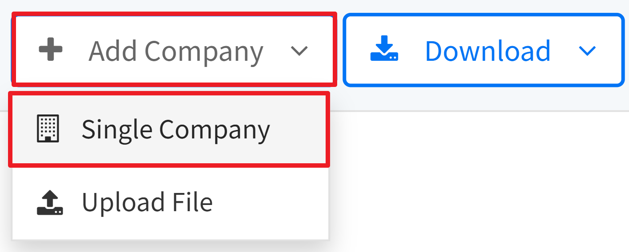Image resolution: width=629 pixels, height=252 pixels.
Task: Expand the Download dropdown chevron
Action: click(x=587, y=51)
